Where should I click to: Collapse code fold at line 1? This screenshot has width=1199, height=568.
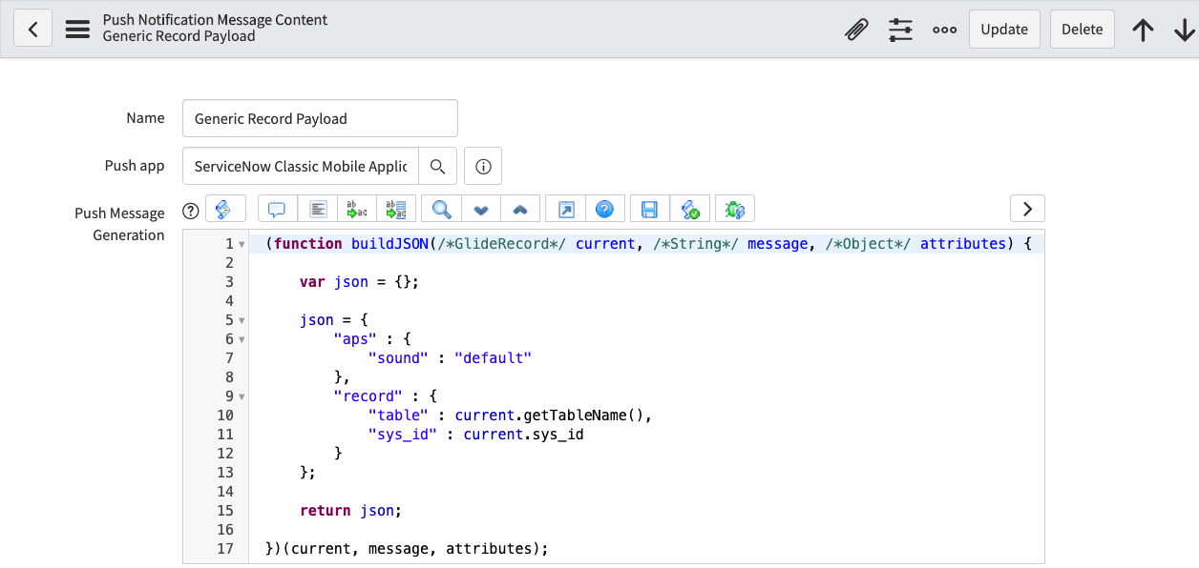[242, 244]
